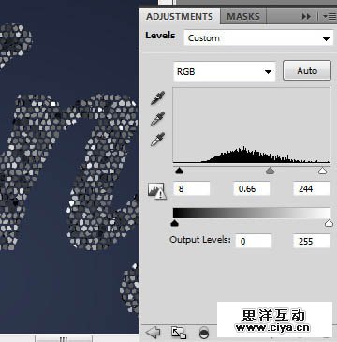Select the black point eyedropper
Screen dimensions: 337x342
(158, 98)
